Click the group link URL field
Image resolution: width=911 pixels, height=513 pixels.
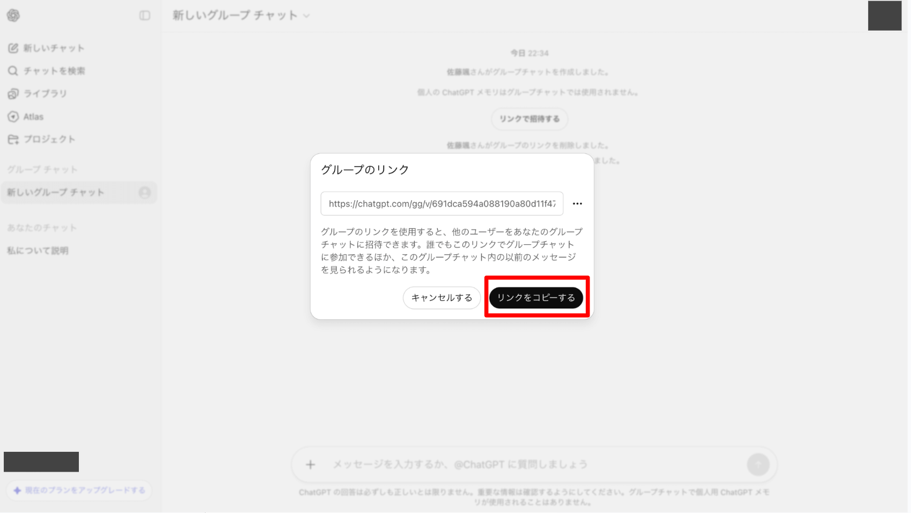(x=442, y=204)
